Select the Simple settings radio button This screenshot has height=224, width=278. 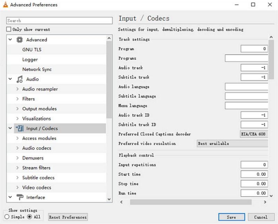7,217
